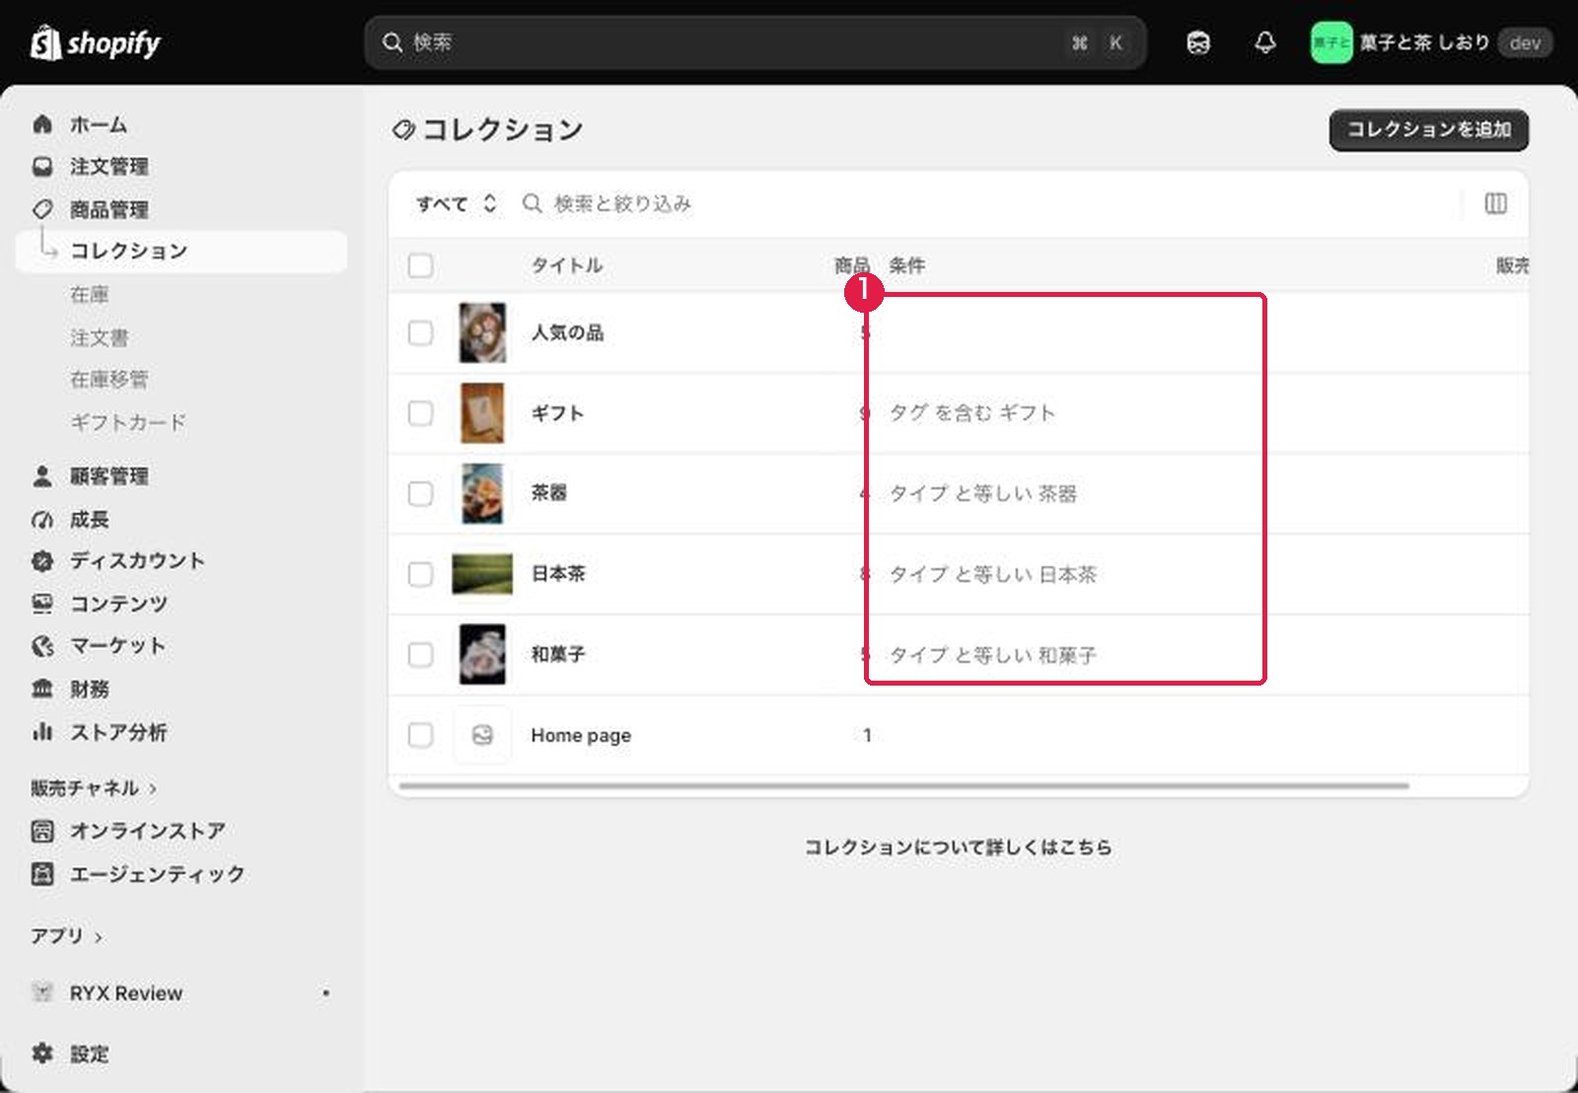Check the ギフト row checkbox

(420, 413)
